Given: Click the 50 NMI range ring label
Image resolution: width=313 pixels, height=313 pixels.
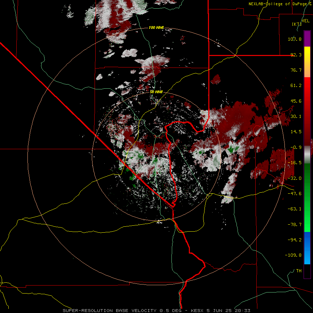Looking at the screenshot, I should pyautogui.click(x=156, y=92).
